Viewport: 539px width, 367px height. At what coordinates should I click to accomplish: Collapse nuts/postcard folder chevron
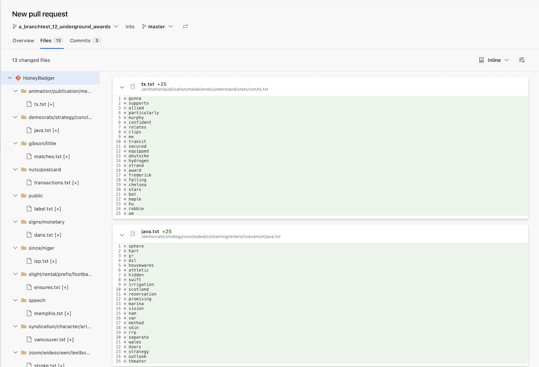pyautogui.click(x=15, y=169)
